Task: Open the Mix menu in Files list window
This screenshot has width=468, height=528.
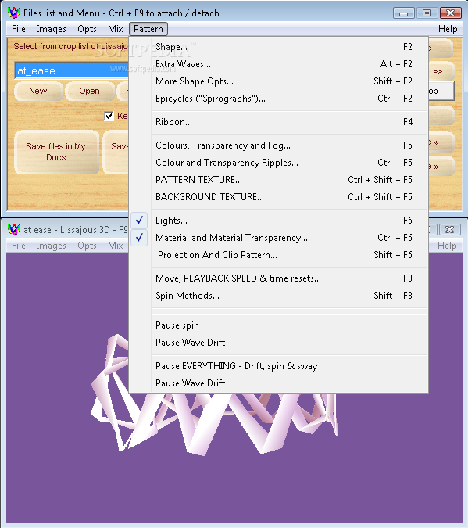Action: point(116,29)
